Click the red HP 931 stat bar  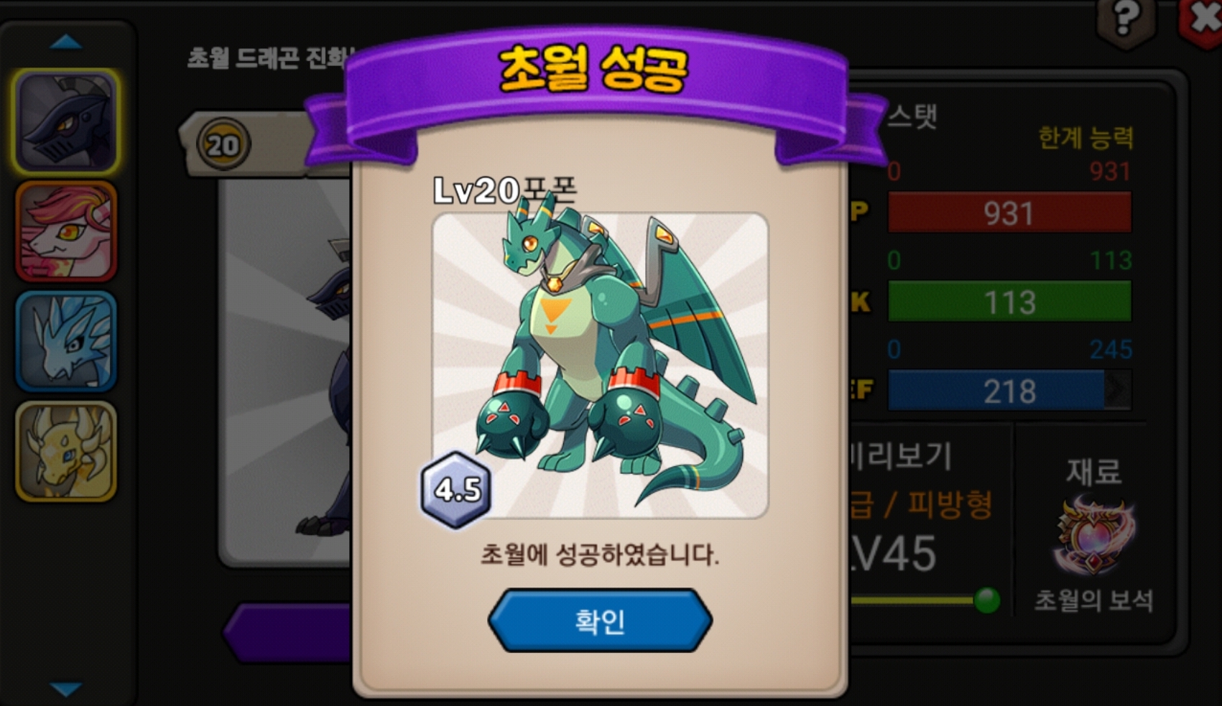coord(1009,213)
